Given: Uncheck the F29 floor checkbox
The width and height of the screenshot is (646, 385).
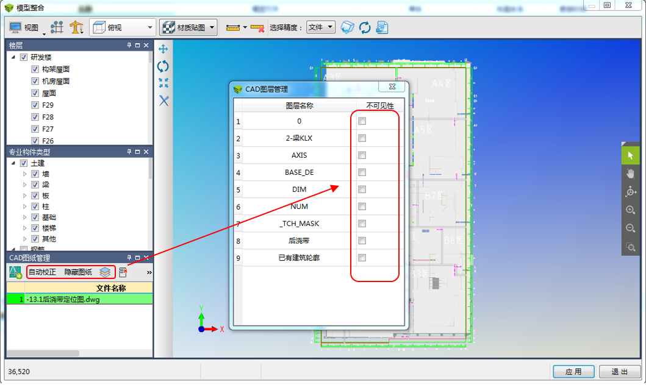Looking at the screenshot, I should (35, 105).
